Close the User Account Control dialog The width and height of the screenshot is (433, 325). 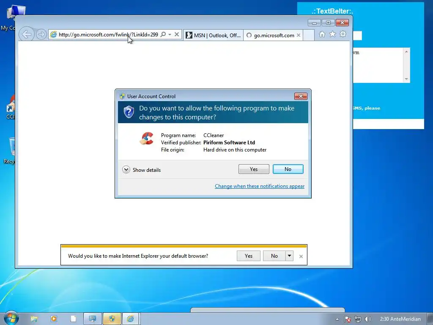[301, 96]
